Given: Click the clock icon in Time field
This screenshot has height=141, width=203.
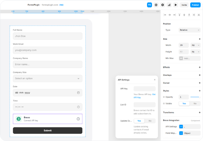Looking at the screenshot, I should pos(78,107).
